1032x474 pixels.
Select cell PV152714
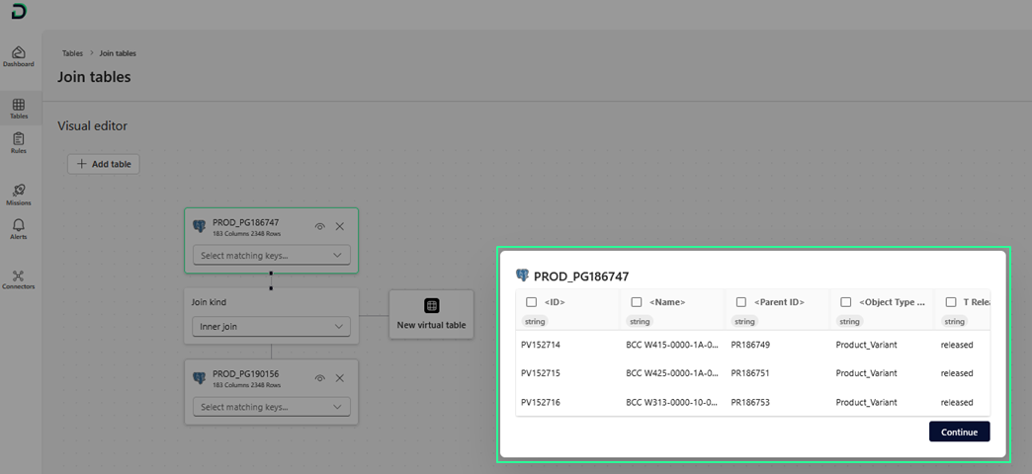(540, 345)
